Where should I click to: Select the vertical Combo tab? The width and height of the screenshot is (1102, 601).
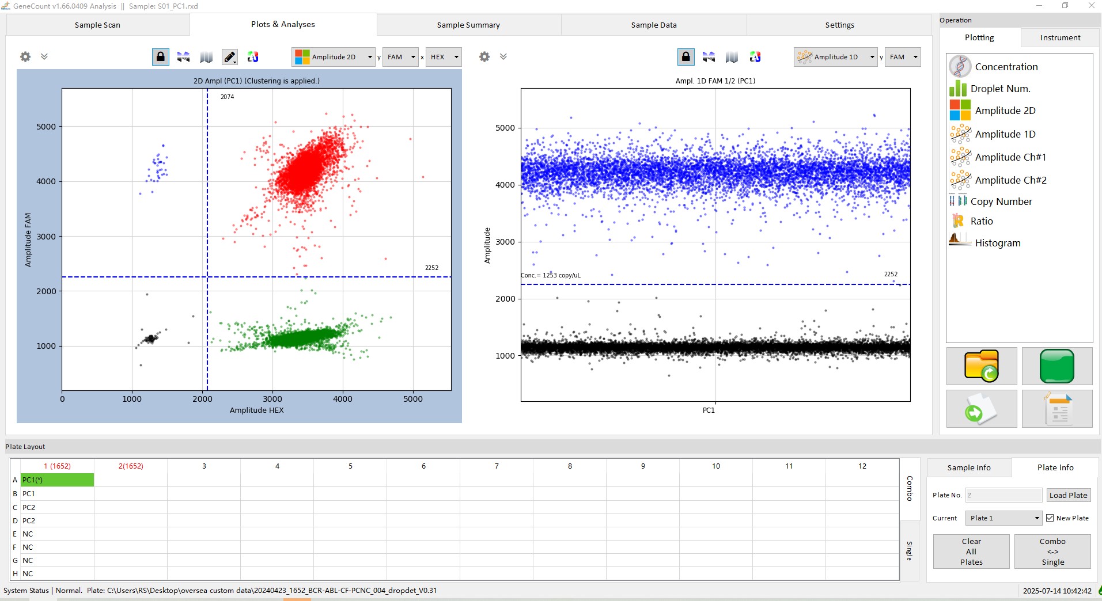click(910, 489)
